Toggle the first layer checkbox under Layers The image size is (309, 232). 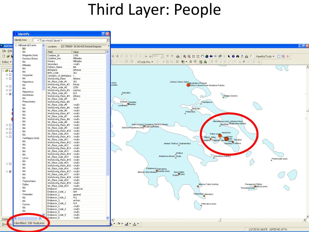(x=10, y=75)
